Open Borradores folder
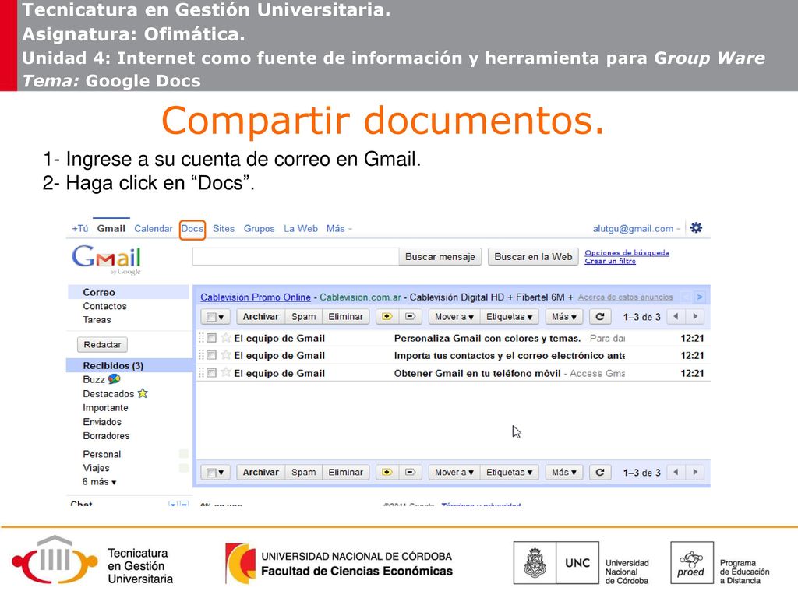 click(x=106, y=436)
